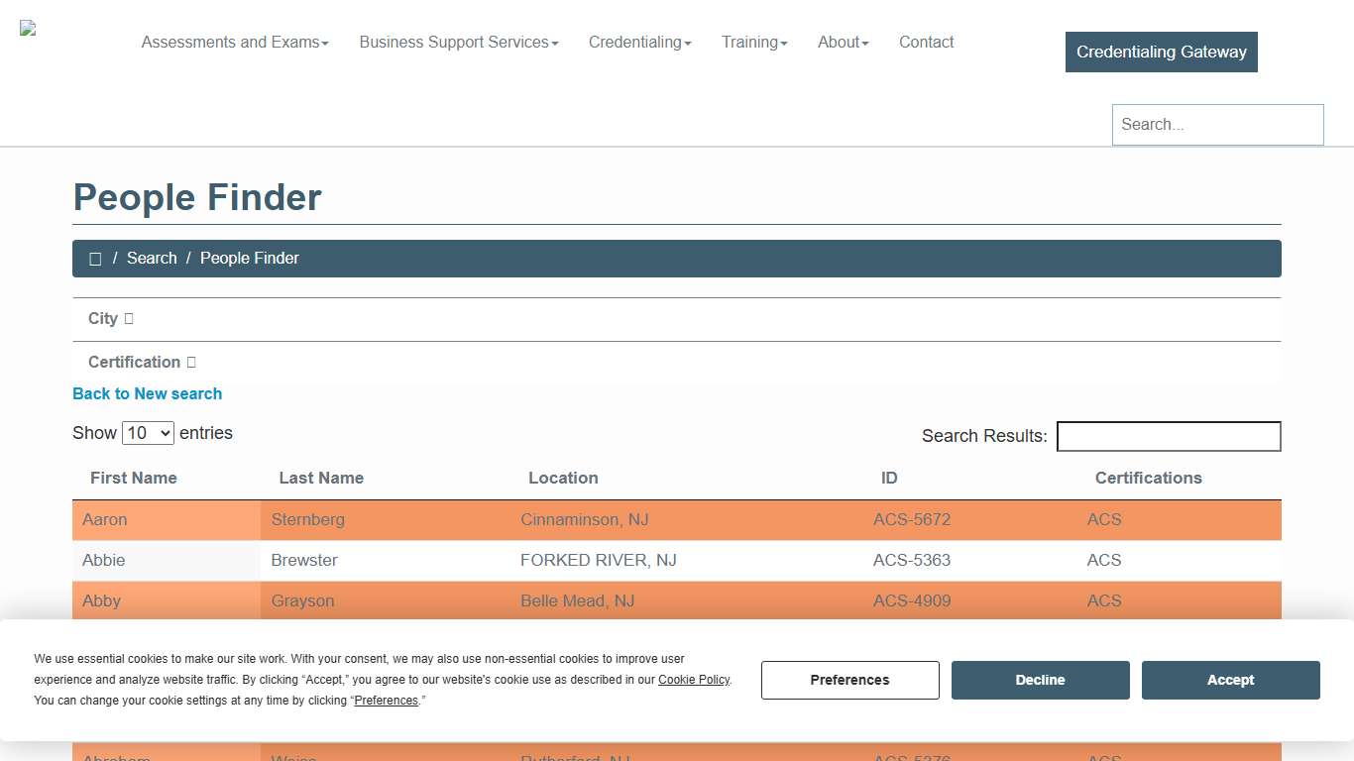Click the Credentialing Gateway button
Viewport: 1354px width, 761px height.
coord(1161,52)
